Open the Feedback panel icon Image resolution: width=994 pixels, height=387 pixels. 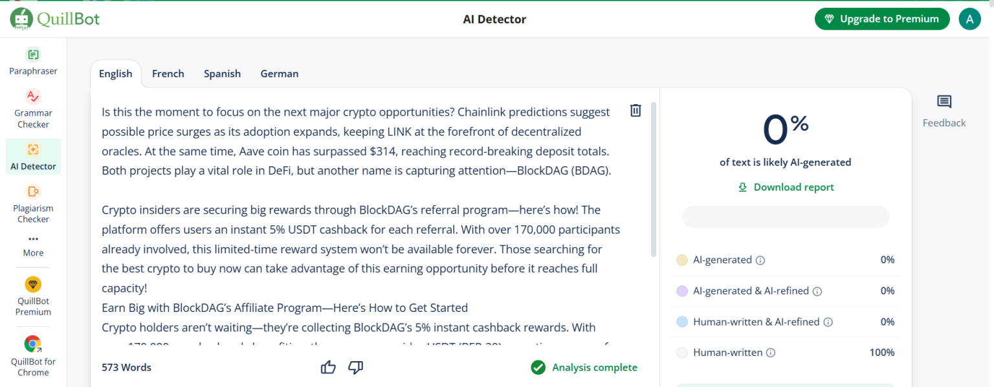(944, 102)
